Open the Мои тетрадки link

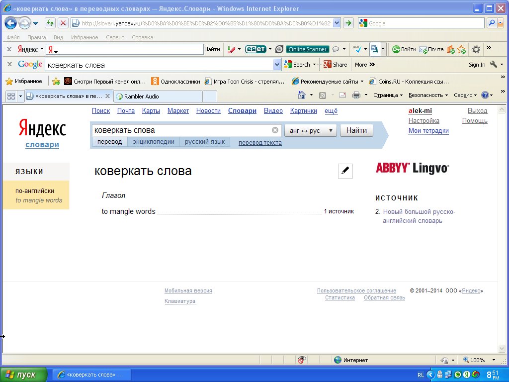pyautogui.click(x=428, y=131)
